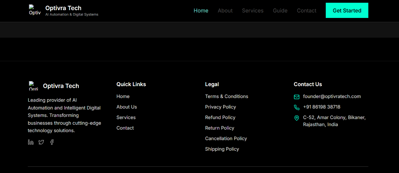Image resolution: width=399 pixels, height=173 pixels.
Task: Visit the Privacy Policy link
Action: (x=221, y=107)
